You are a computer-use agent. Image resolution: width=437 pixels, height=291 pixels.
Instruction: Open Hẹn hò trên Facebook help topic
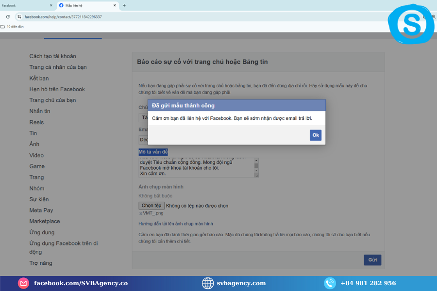click(57, 89)
